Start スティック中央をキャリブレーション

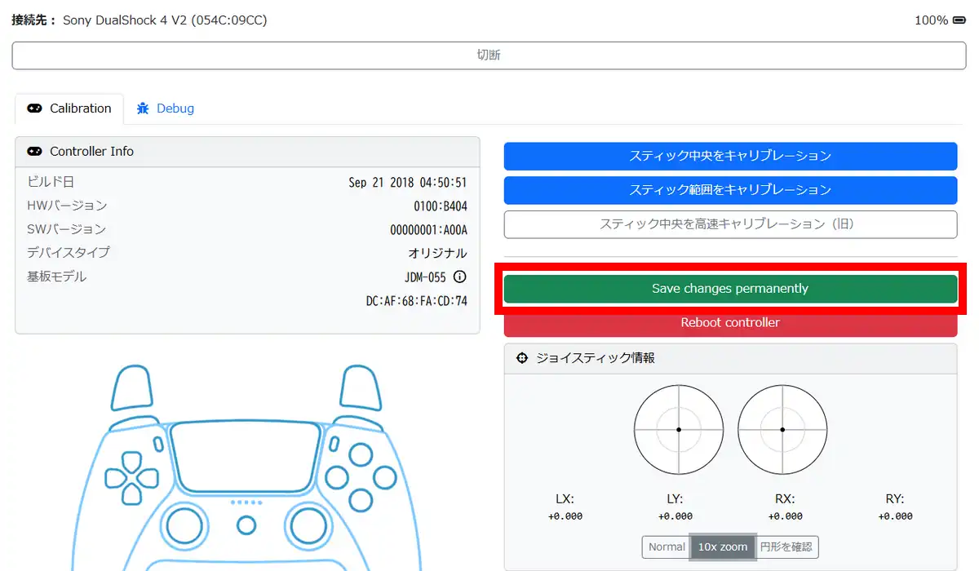pos(730,156)
